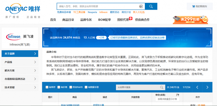Click the 按需求数量显示价格 input
217x106 pixels.
167,99
